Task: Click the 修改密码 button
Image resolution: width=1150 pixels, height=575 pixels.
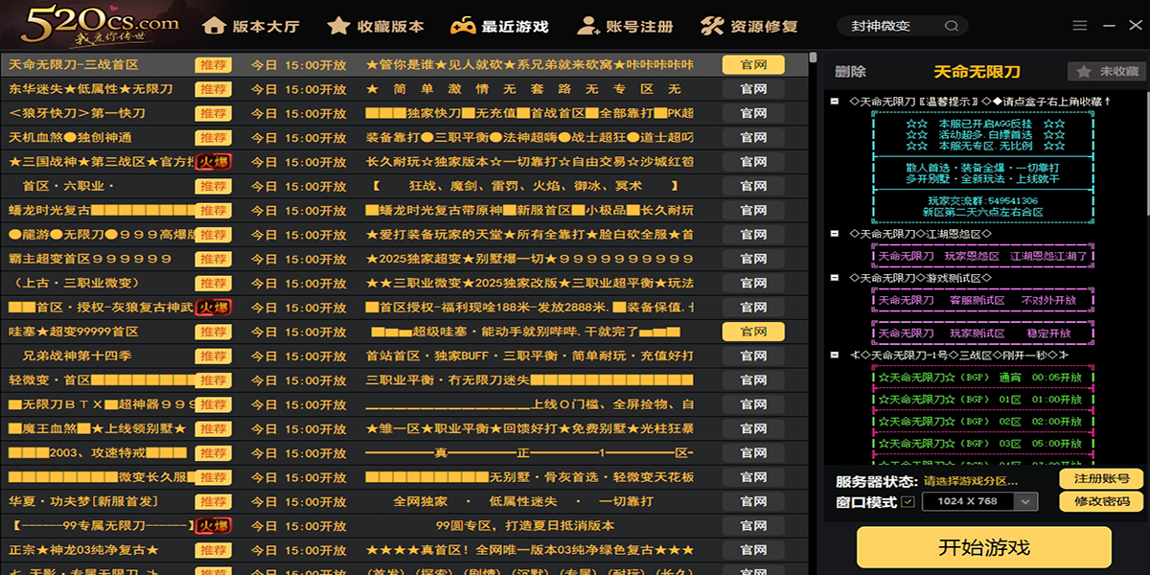Action: pos(1102,503)
